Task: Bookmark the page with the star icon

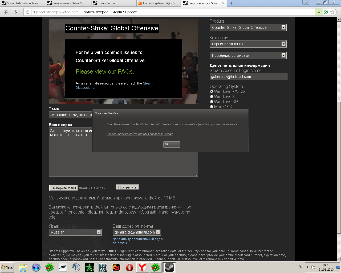Action: pos(332,12)
